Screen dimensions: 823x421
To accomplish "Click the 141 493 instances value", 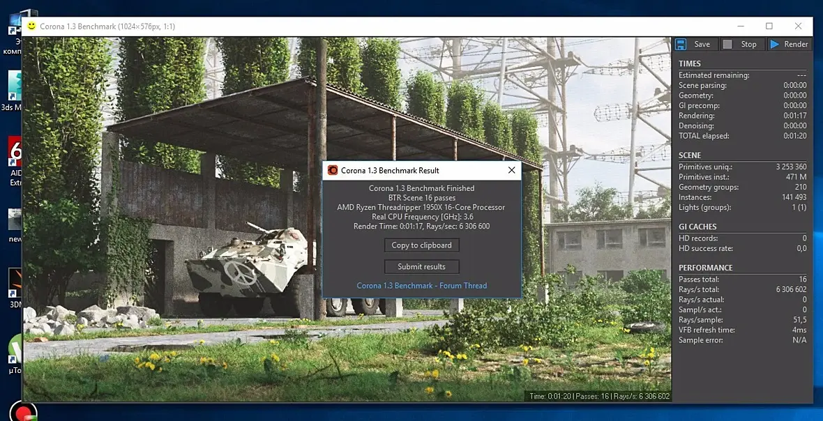I will [794, 197].
